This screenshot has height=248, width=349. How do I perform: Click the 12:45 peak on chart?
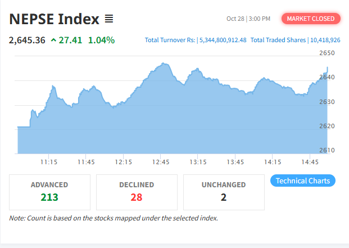pos(163,63)
